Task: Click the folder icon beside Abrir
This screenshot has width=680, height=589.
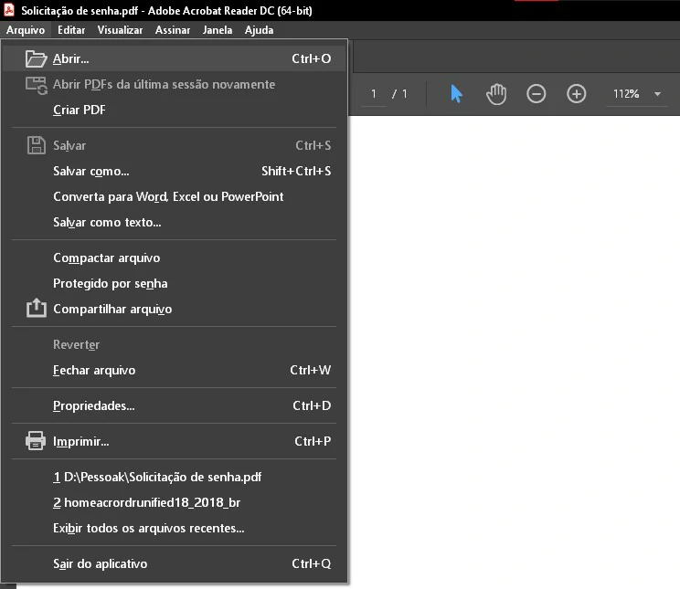Action: point(36,59)
